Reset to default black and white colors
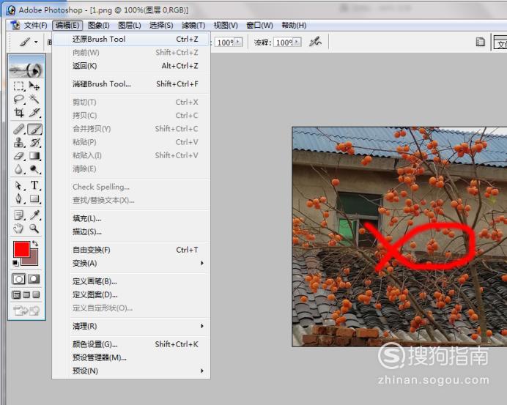The width and height of the screenshot is (507, 405). point(15,263)
